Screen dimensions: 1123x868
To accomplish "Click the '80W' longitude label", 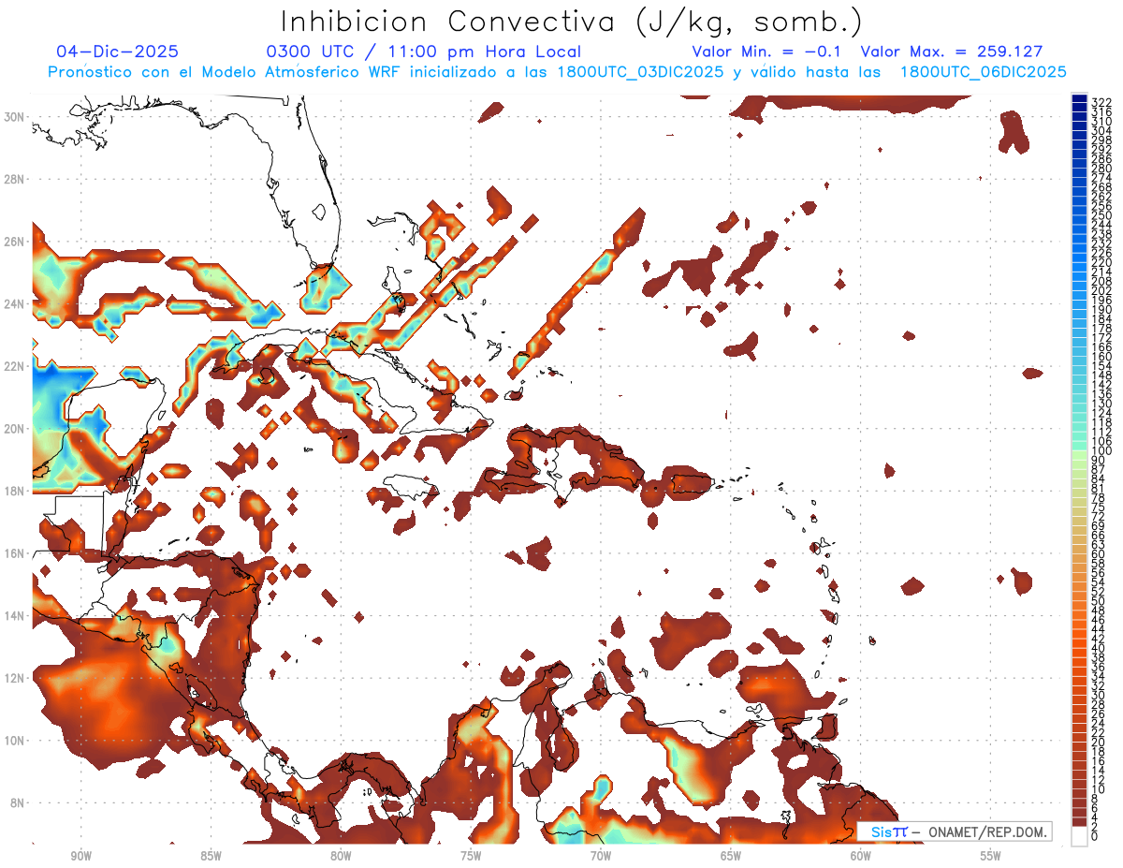I will tap(341, 856).
